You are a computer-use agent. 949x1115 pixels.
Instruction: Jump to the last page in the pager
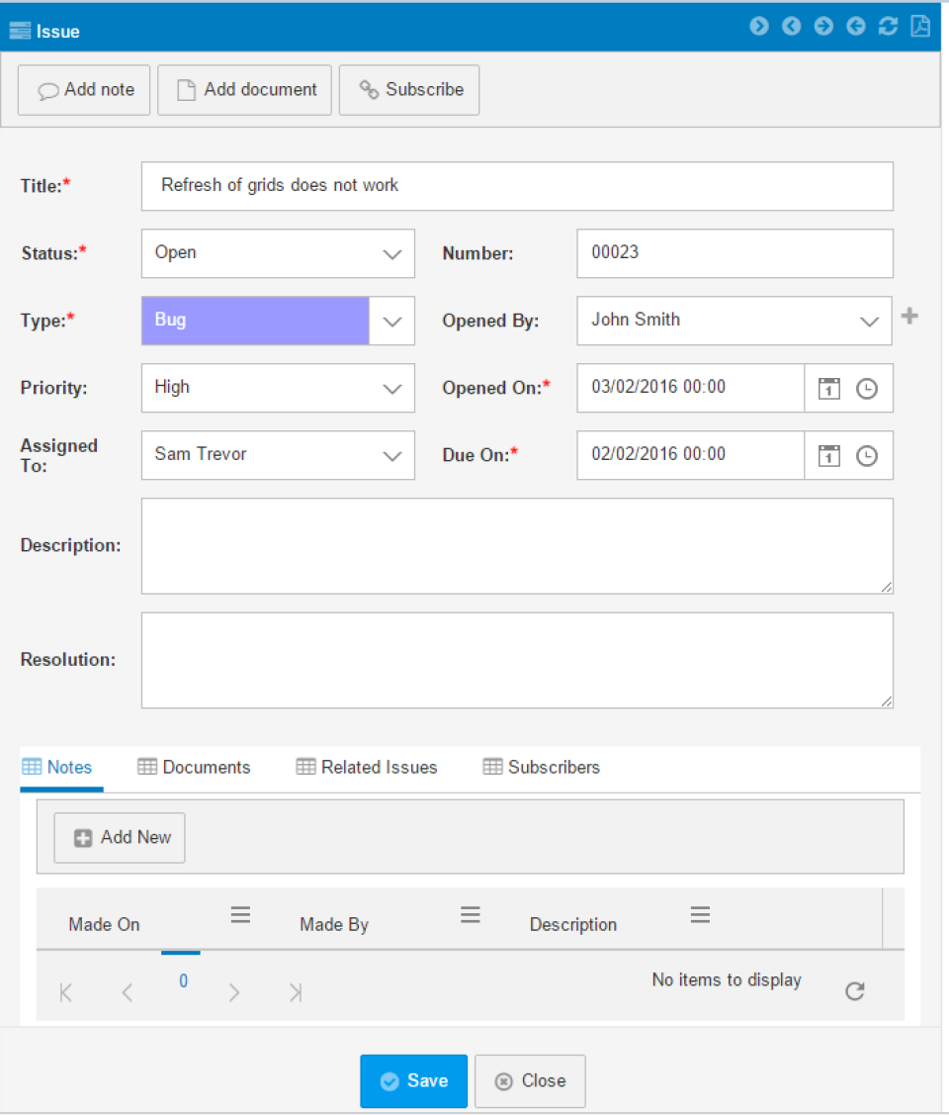[x=295, y=990]
